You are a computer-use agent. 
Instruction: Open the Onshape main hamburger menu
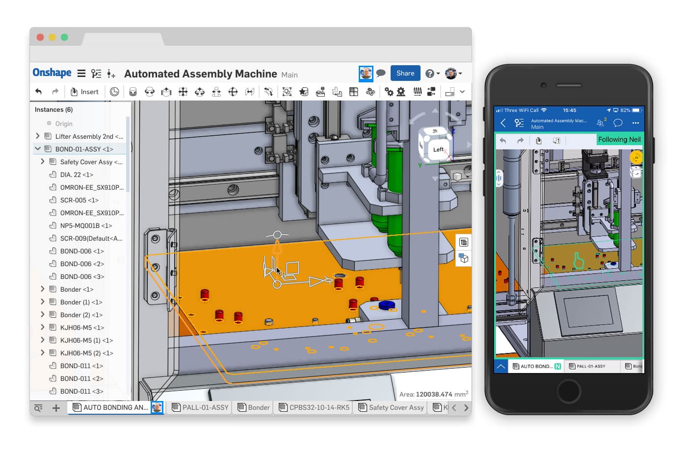[x=81, y=74]
